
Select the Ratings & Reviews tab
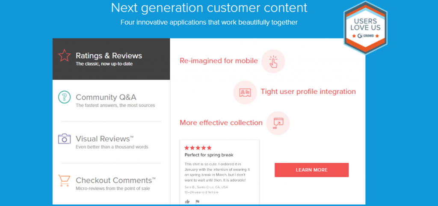(x=109, y=56)
